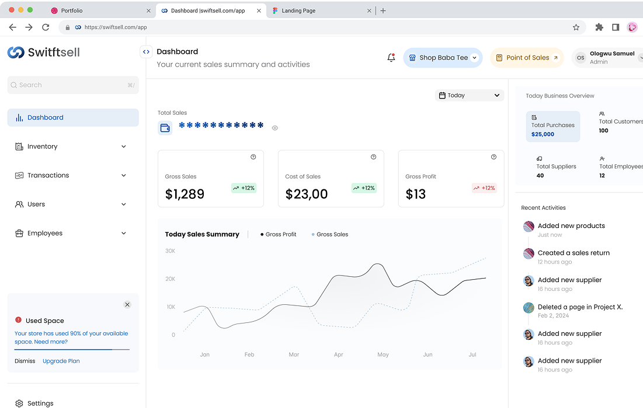
Task: Click the OS avatar initials for Ologwu Samuel
Action: [x=581, y=58]
